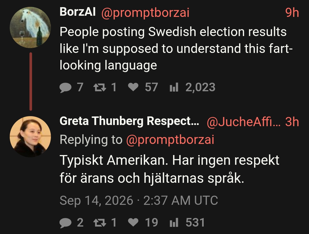The width and height of the screenshot is (309, 234).
Task: Like the Swedish reply with heart icon
Action: tap(133, 222)
